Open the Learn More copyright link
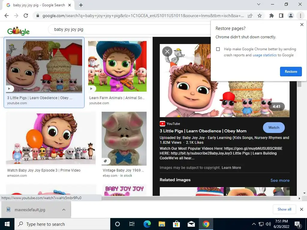This screenshot has height=230, width=307. [x=231, y=168]
